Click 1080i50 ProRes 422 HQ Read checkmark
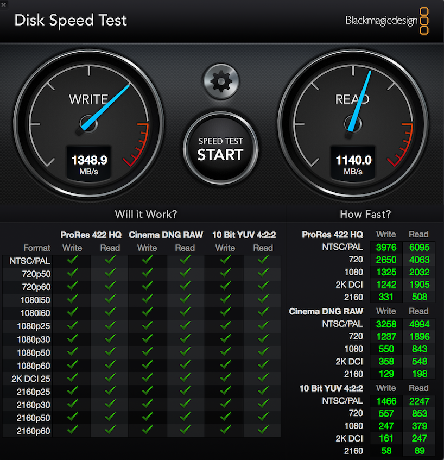Image resolution: width=444 pixels, height=460 pixels. (110, 299)
